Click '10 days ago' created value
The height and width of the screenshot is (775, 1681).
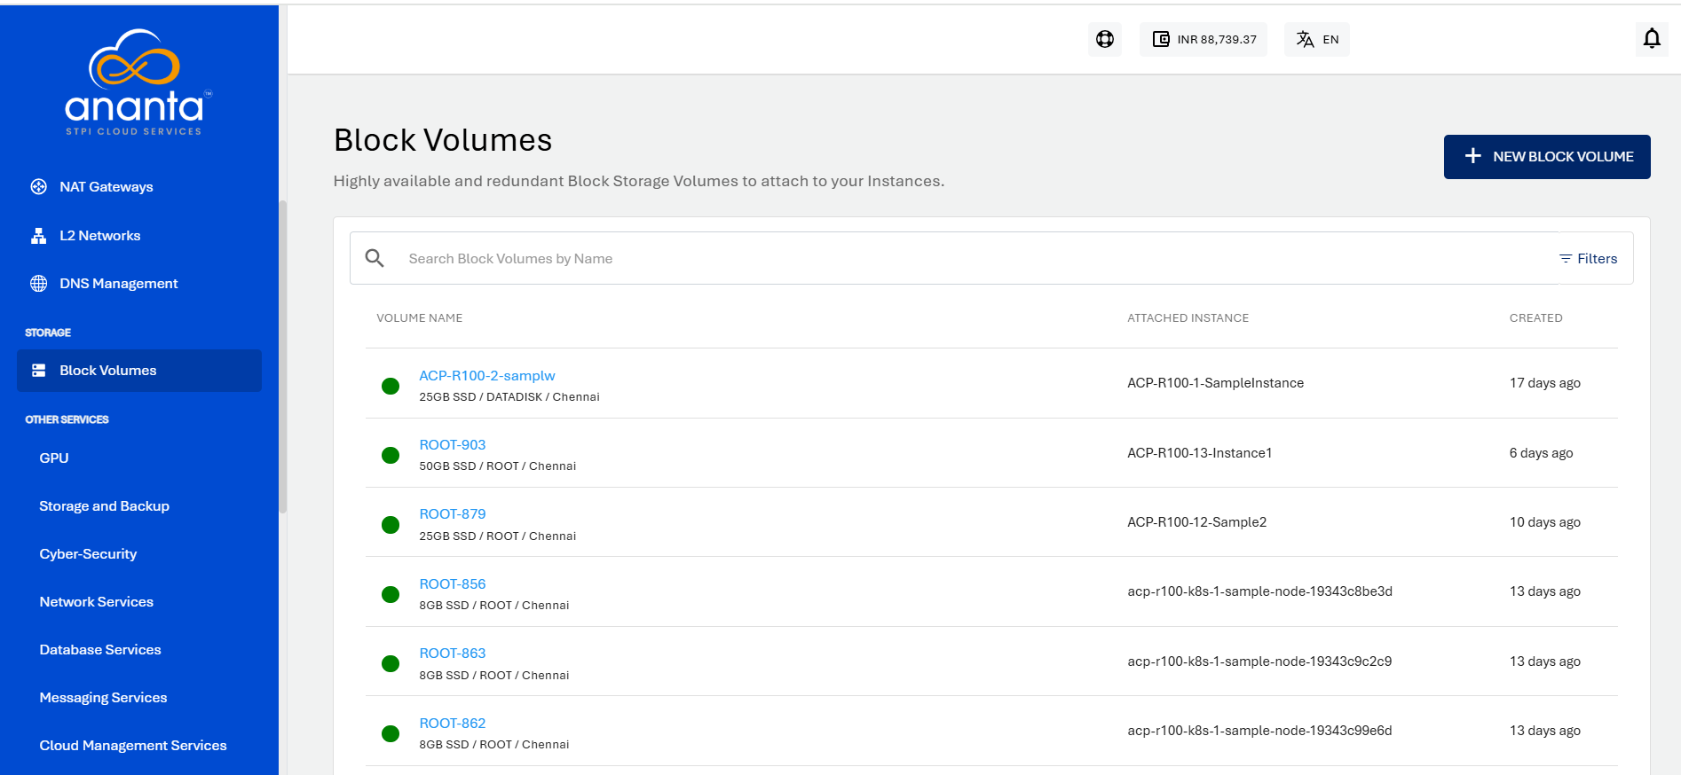click(1544, 522)
